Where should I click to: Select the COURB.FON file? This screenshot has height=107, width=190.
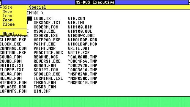coord(11,61)
